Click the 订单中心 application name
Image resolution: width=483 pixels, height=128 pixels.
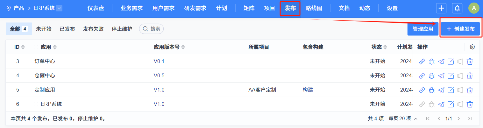coord(45,61)
